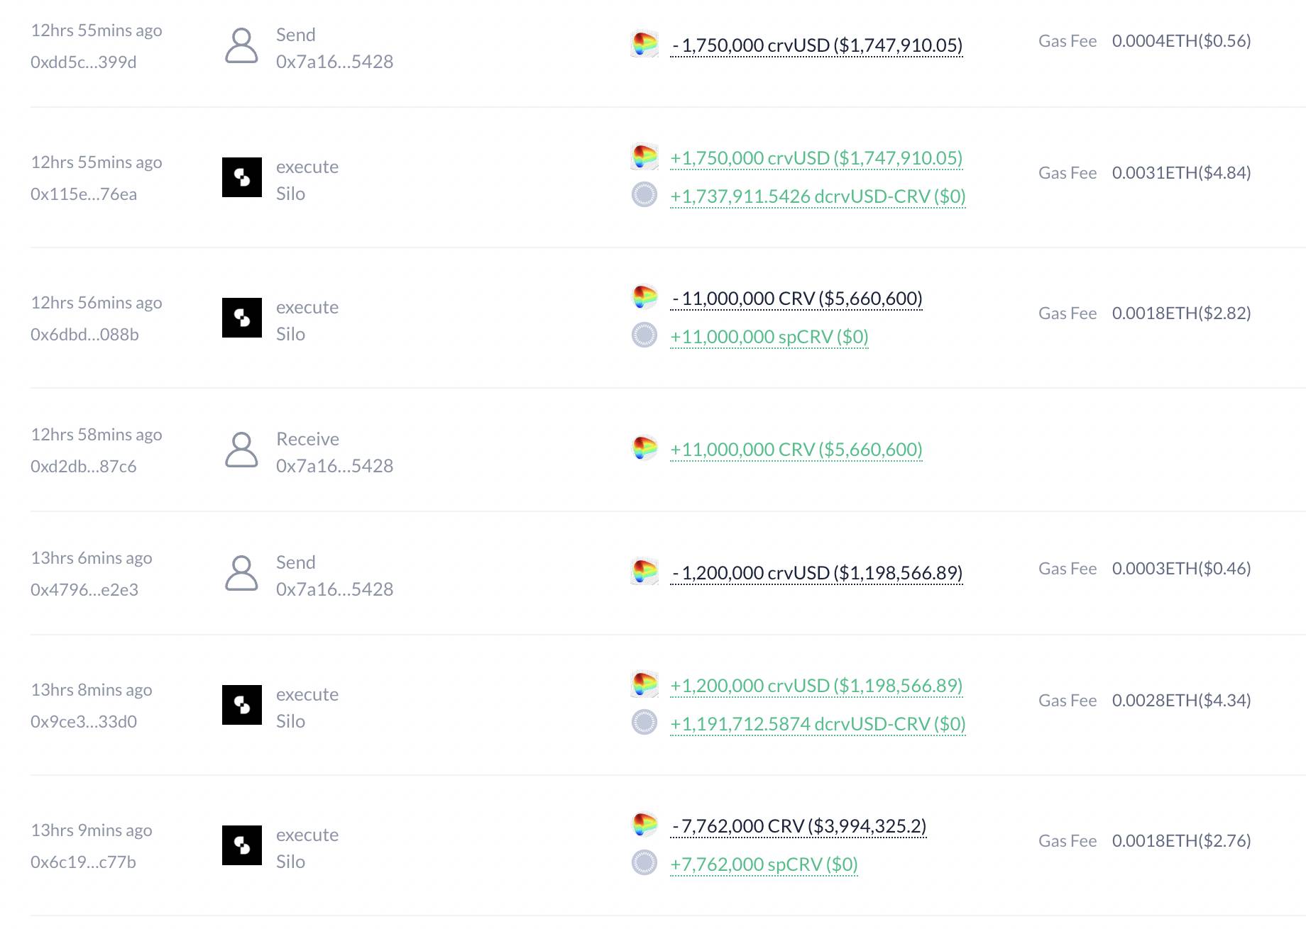Click the grey icon beside +1,737,911.5426 dcrvUSD-CRV
Screen dimensions: 1306x929
(644, 194)
